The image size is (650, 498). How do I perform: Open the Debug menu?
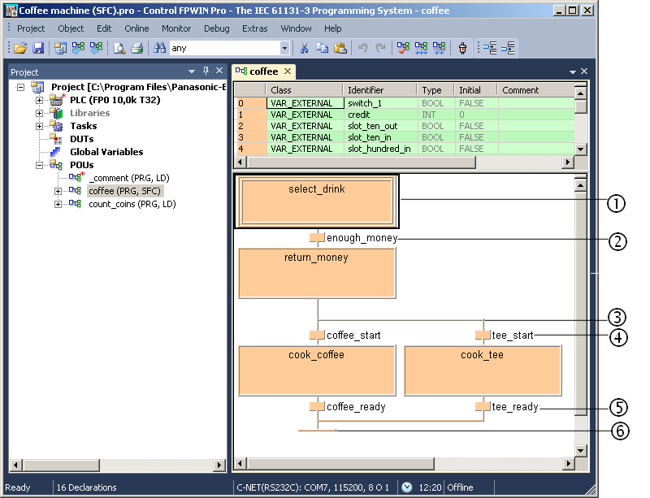[216, 28]
